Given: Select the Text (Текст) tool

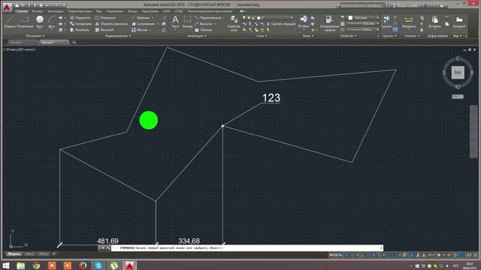Looking at the screenshot, I should [175, 22].
